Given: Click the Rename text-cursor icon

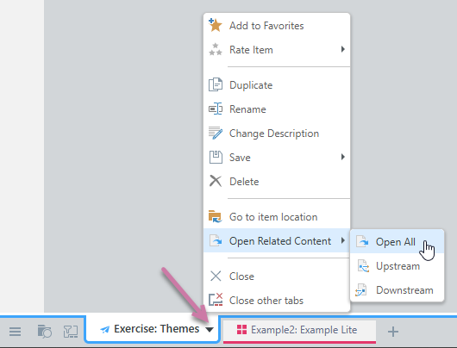Looking at the screenshot, I should (x=216, y=109).
